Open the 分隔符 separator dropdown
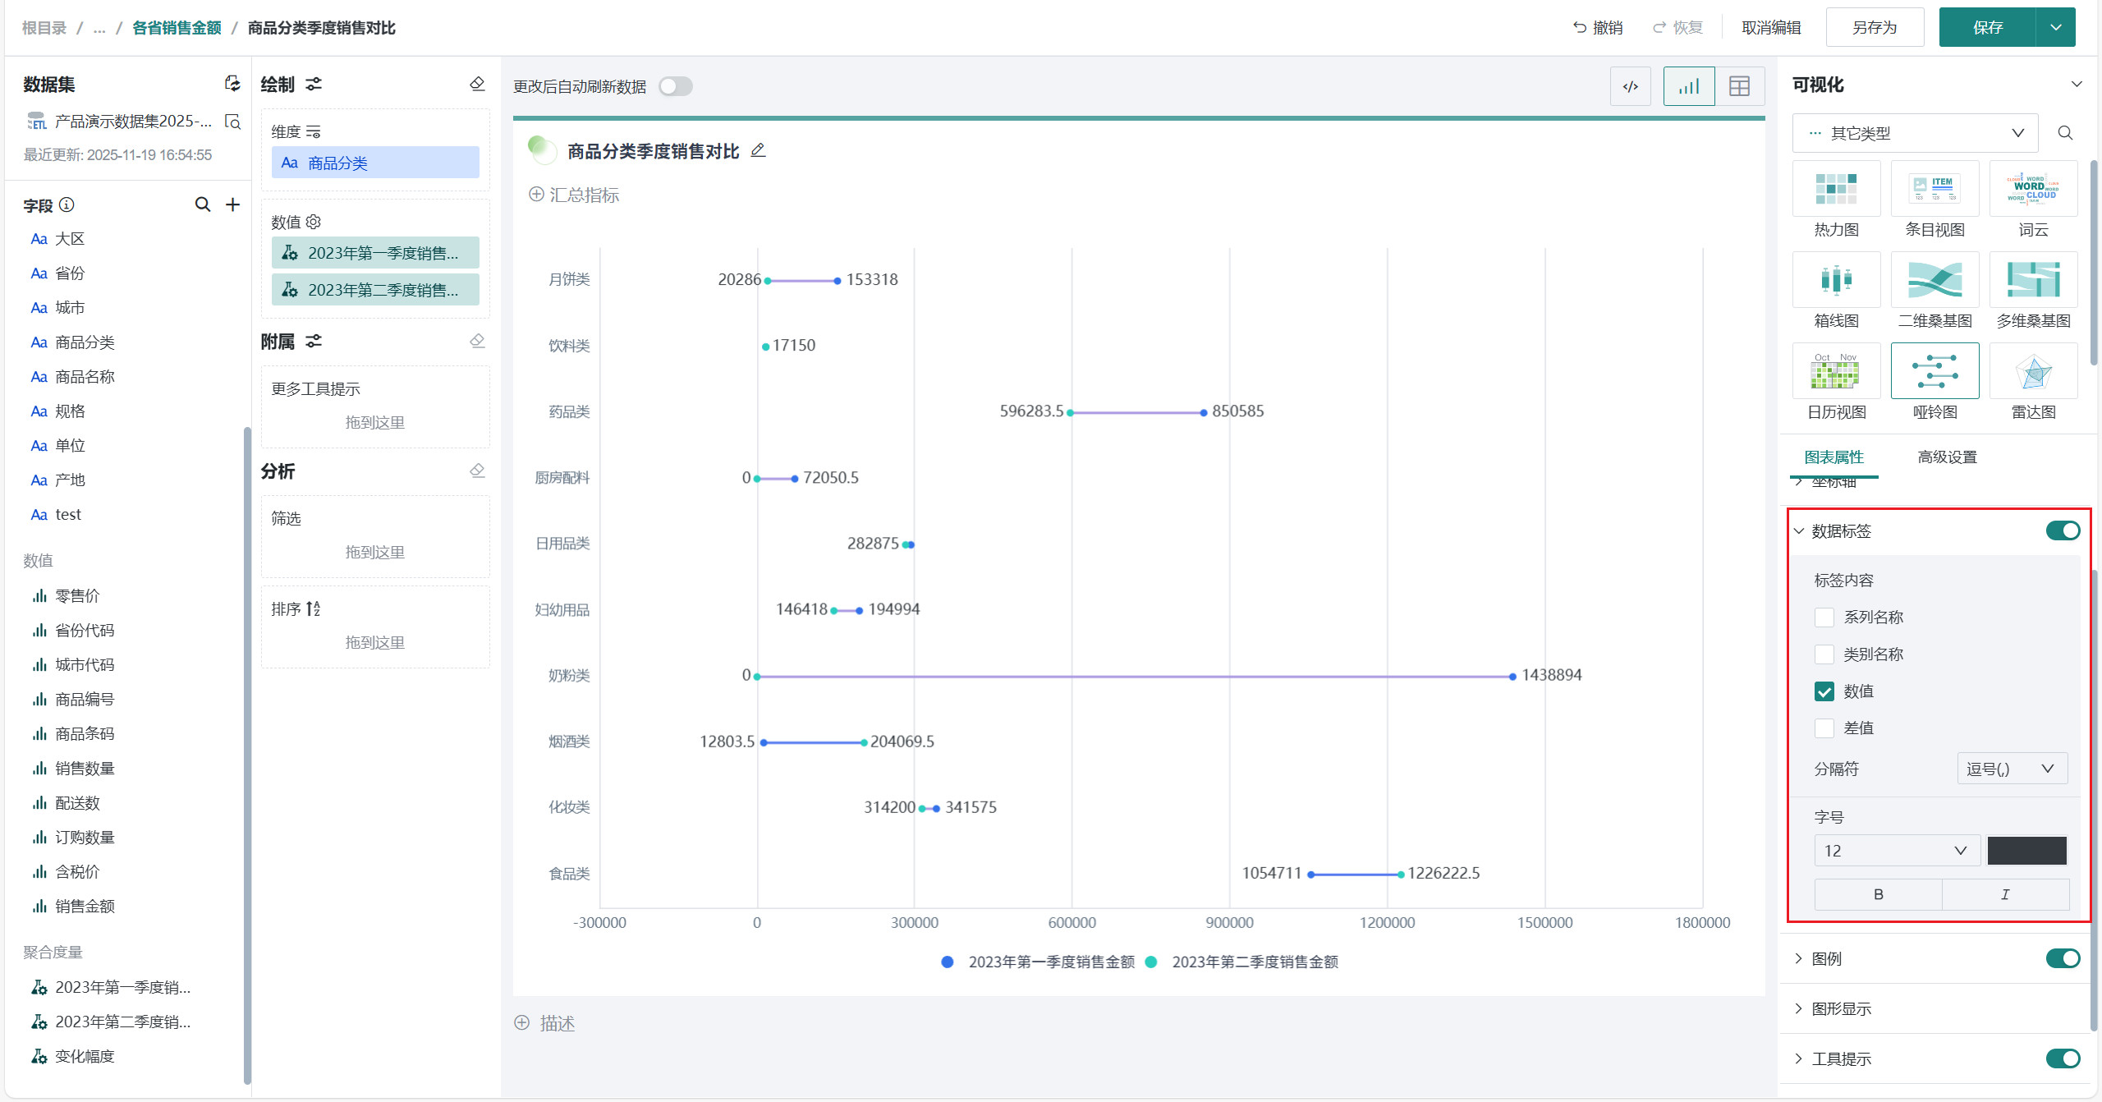 pos(2011,769)
